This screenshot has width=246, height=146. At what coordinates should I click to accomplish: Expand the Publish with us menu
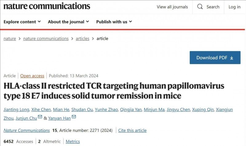(x=114, y=22)
